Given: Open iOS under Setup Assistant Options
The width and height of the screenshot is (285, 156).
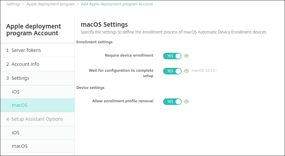Looking at the screenshot, I should coord(16,133).
